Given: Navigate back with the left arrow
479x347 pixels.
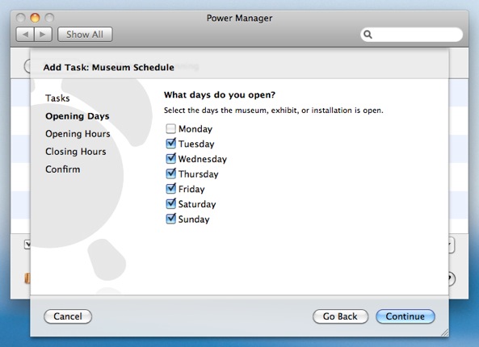Looking at the screenshot, I should (25, 35).
